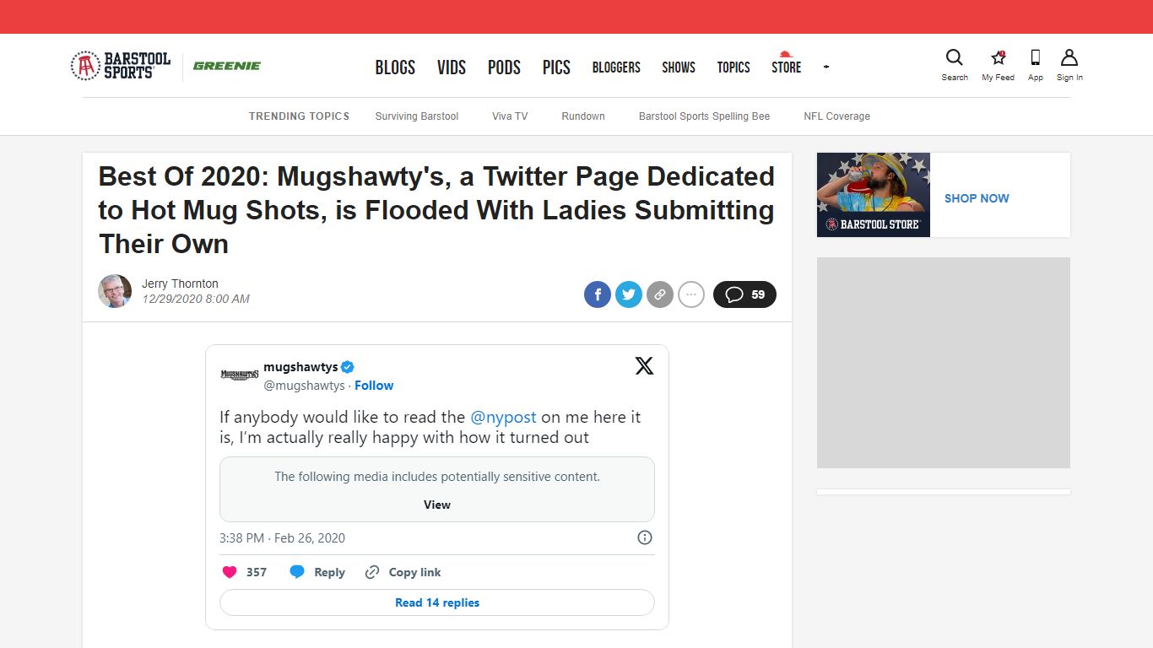
Task: Open the X logo in embedded tweet
Action: [644, 365]
